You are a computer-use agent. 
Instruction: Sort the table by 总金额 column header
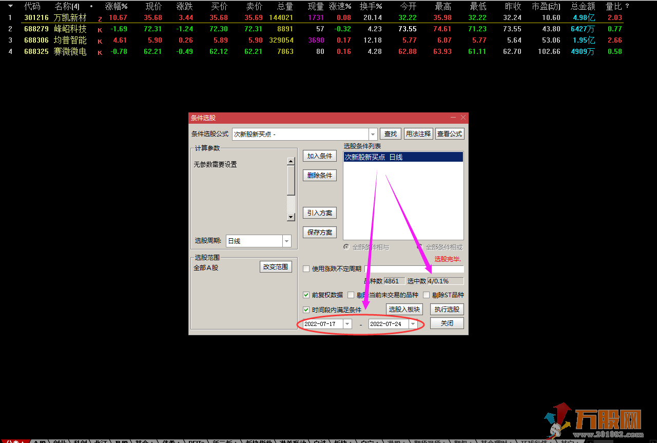(583, 6)
